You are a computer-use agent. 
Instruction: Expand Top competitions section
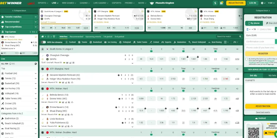36,27
